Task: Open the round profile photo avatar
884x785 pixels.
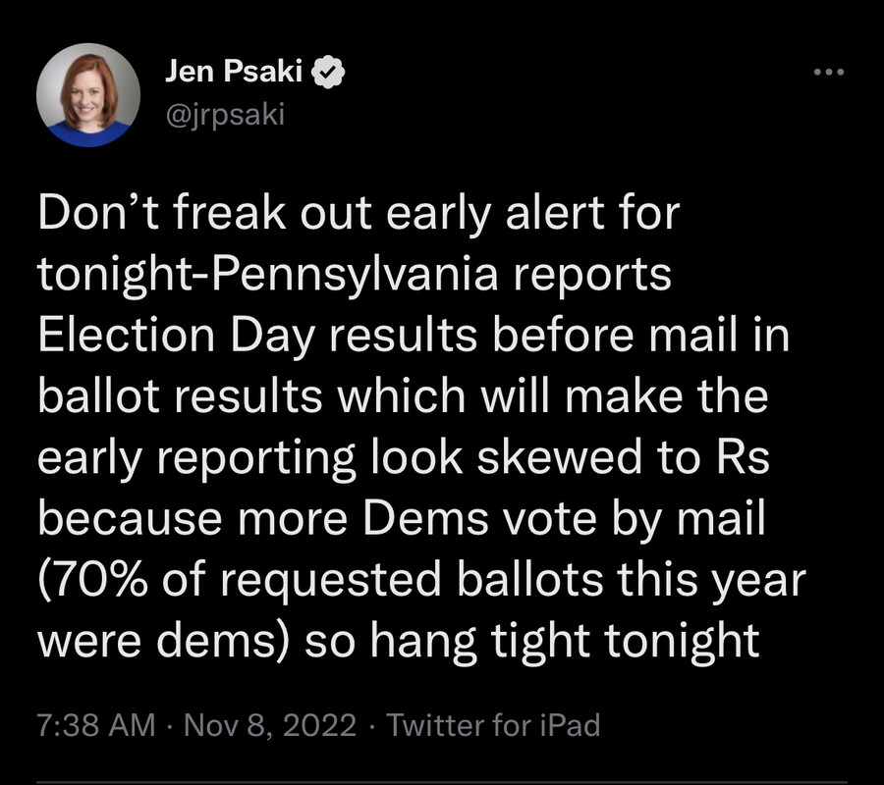Action: pos(88,95)
